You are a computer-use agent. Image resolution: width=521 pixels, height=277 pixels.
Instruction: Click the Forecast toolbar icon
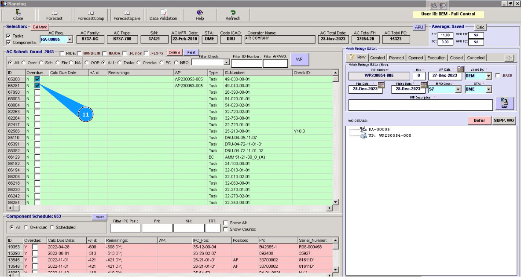[55, 13]
